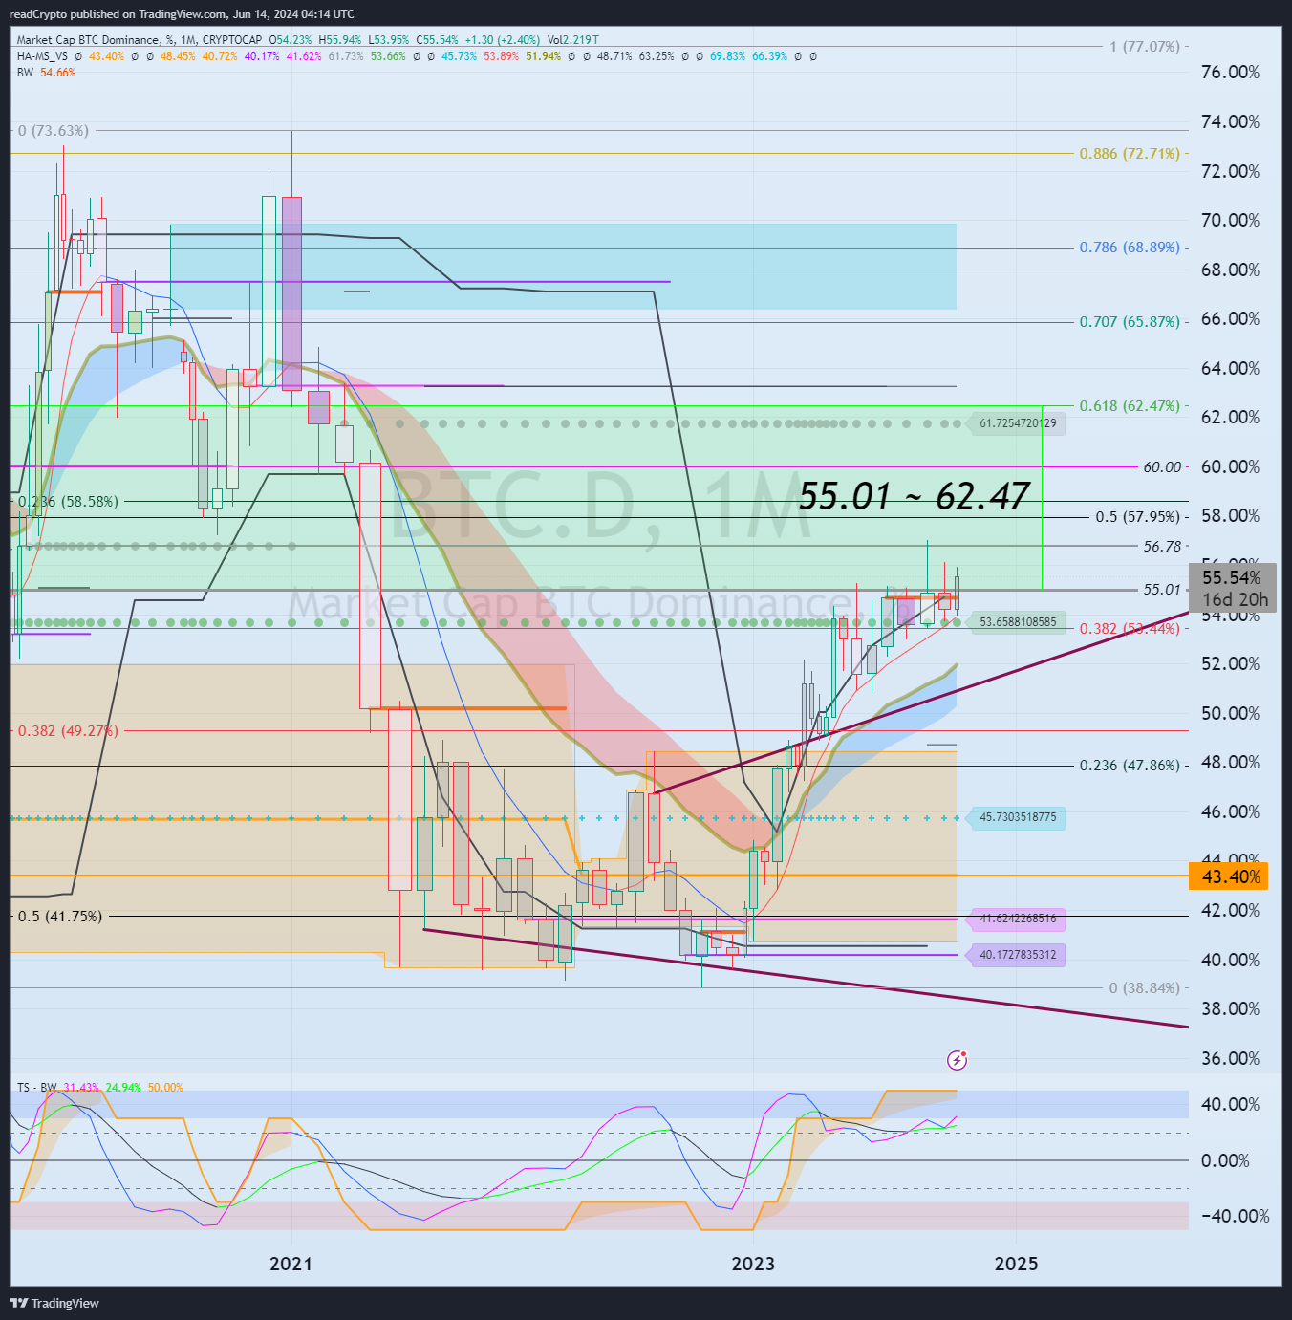Click the 2021 time axis label
Screen dimensions: 1292x1320
click(291, 1264)
